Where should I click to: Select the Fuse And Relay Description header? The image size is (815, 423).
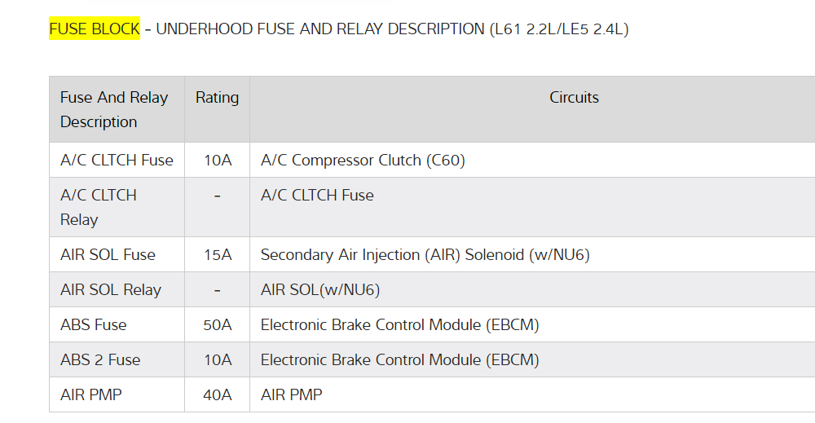114,109
